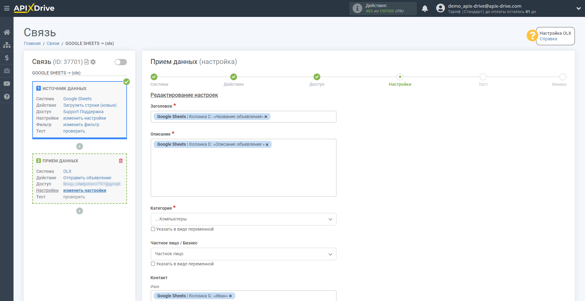The width and height of the screenshot is (585, 301).
Task: Open Отправить объявление action link
Action: point(87,178)
